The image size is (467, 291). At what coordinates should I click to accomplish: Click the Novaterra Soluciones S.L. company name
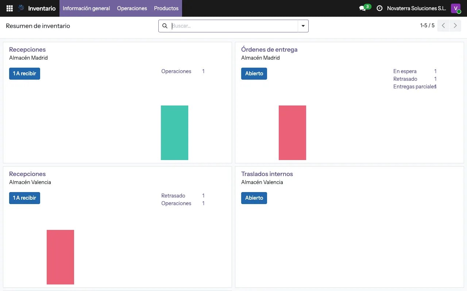tap(417, 8)
